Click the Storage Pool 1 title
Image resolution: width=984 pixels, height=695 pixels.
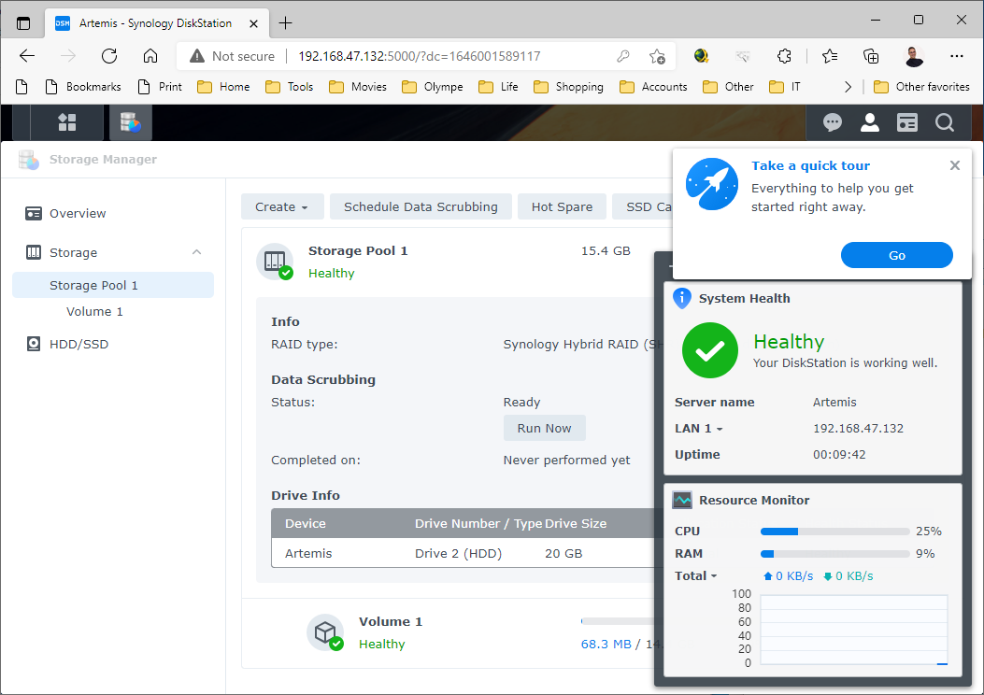pyautogui.click(x=358, y=251)
